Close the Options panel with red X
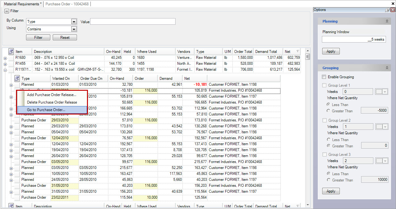The image size is (396, 209). (x=393, y=10)
